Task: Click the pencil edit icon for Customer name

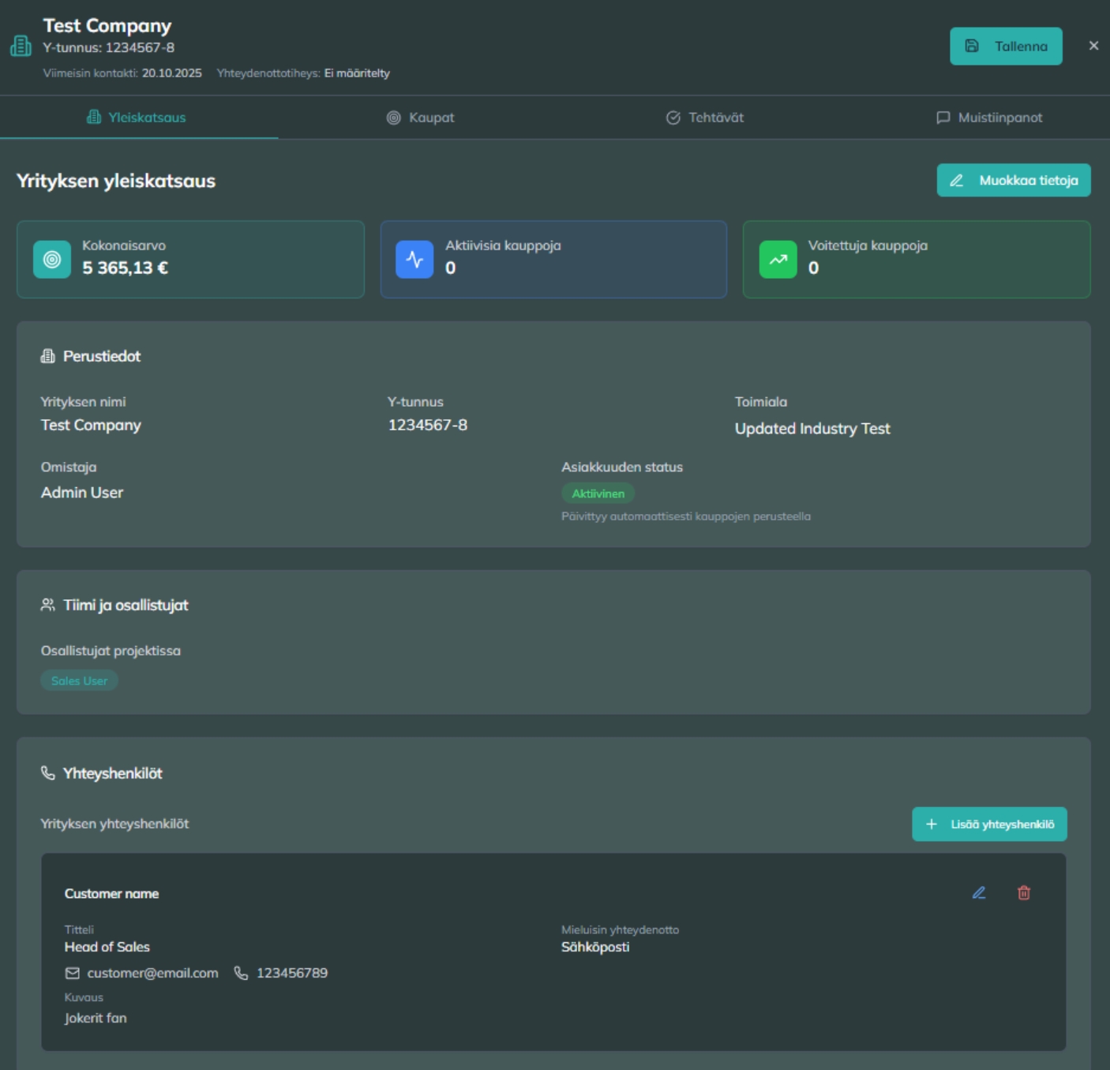Action: click(979, 893)
